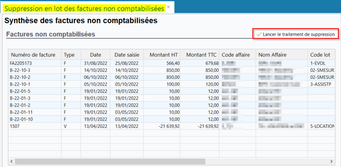Sort by Nom Affaire column header
This screenshot has height=167, width=341.
[272, 55]
